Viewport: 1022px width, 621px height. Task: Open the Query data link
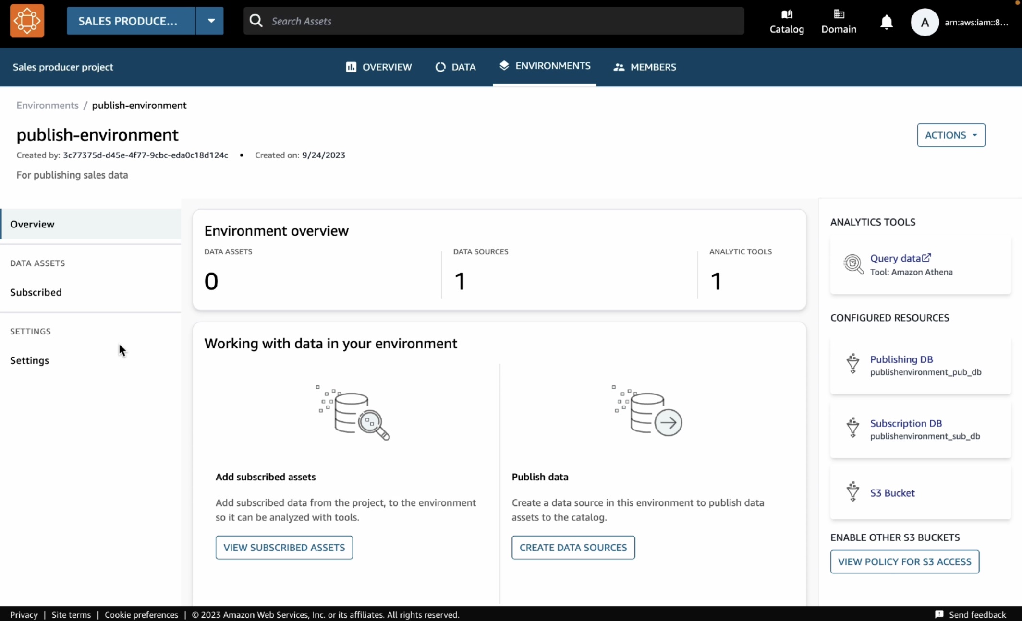[895, 258]
